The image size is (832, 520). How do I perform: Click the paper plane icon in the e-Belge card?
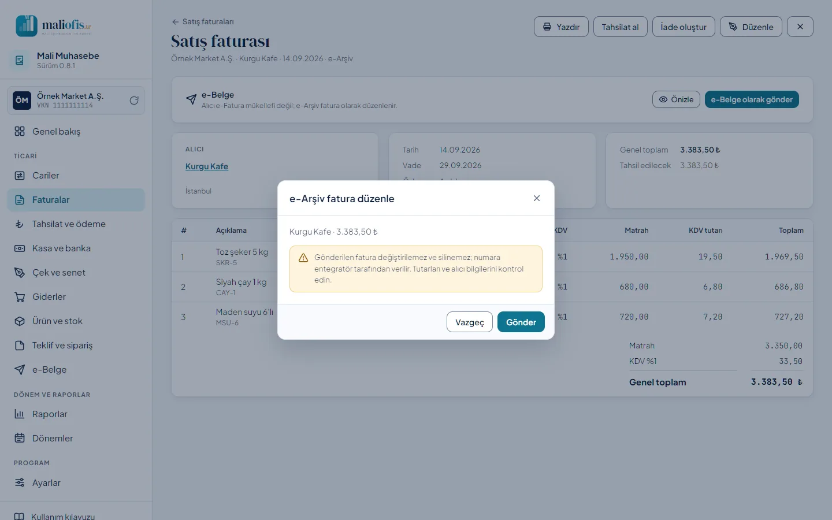click(191, 99)
